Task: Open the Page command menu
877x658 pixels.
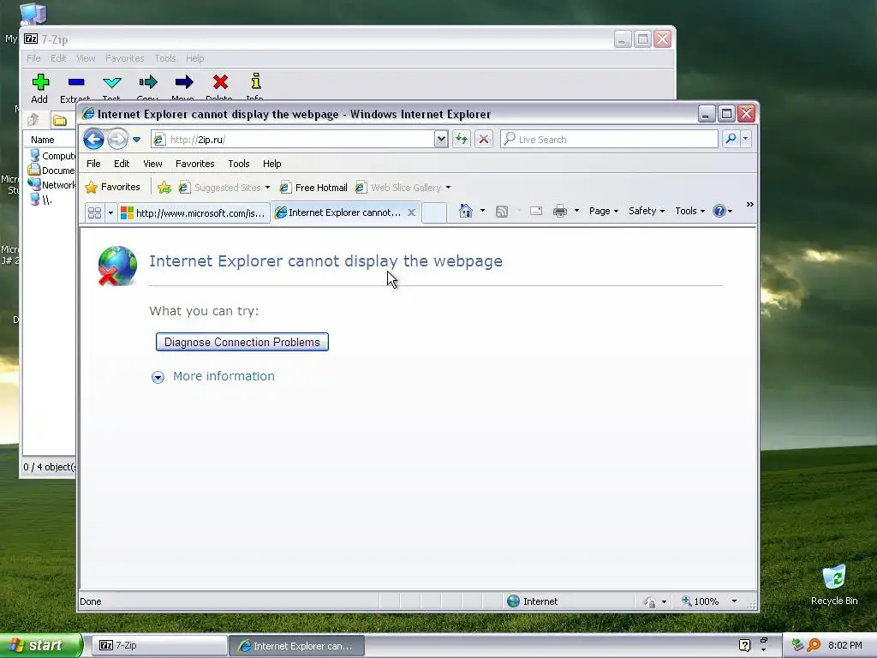Action: 603,211
